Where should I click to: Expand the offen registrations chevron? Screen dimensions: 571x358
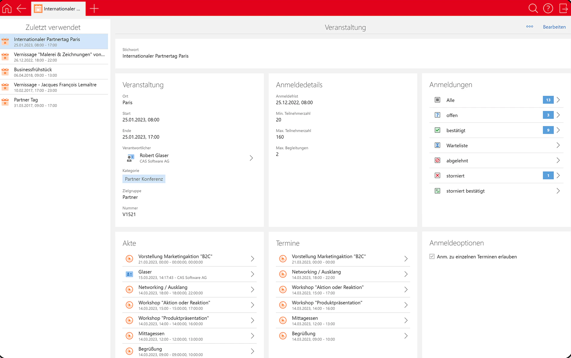click(x=558, y=115)
